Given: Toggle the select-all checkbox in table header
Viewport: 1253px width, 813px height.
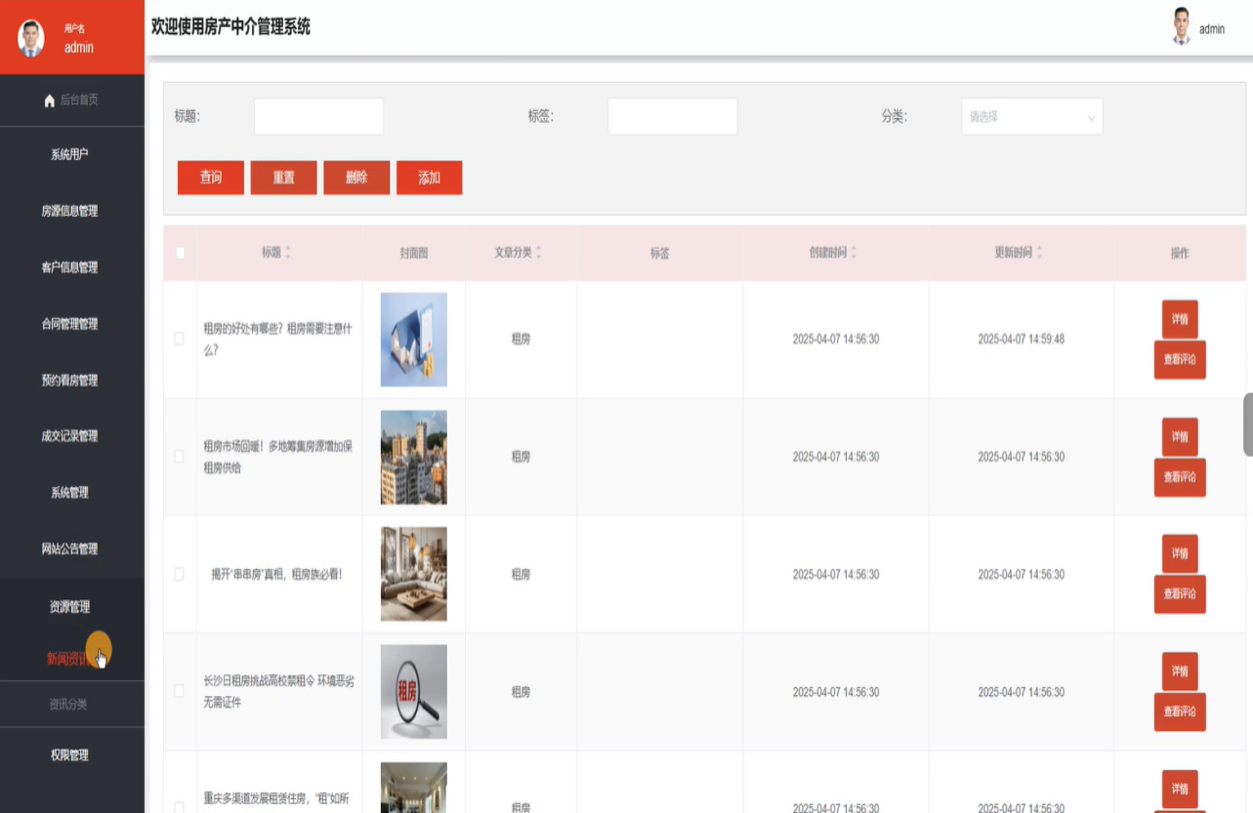Looking at the screenshot, I should 180,254.
